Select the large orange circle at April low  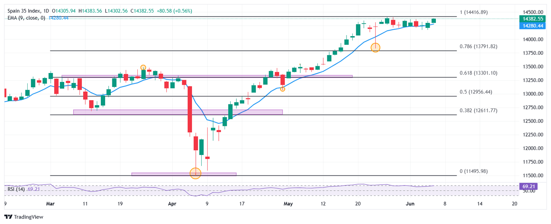tap(196, 174)
